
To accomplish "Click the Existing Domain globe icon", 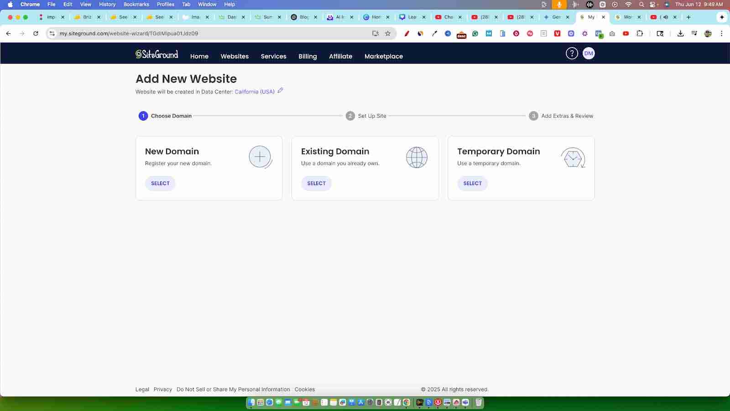I will 417,158.
